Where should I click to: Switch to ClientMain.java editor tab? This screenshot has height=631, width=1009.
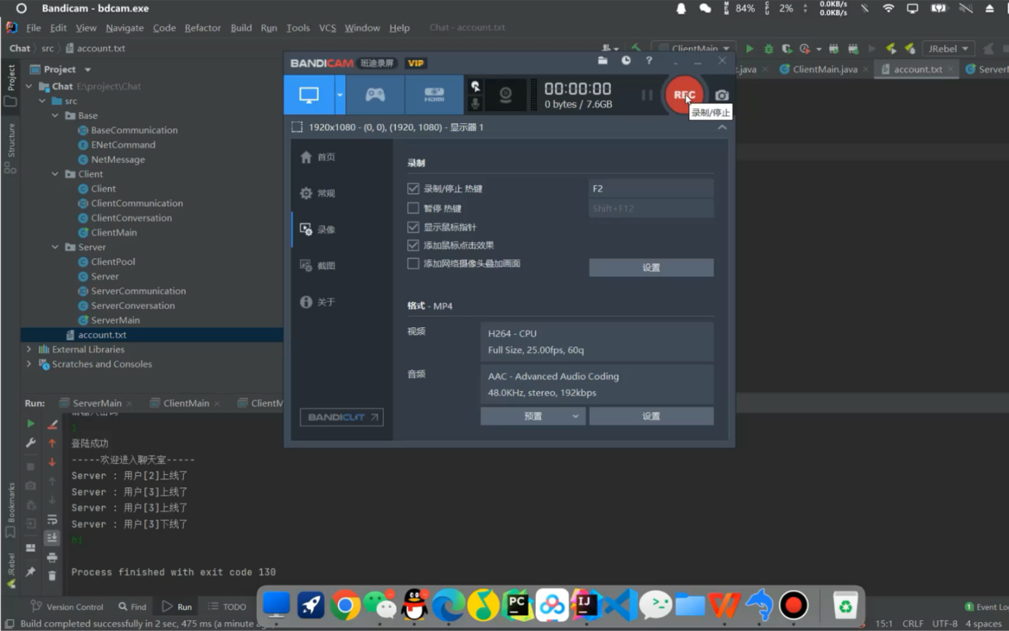[x=825, y=70]
